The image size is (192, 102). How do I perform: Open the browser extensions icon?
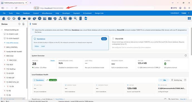pyautogui.click(x=185, y=8)
